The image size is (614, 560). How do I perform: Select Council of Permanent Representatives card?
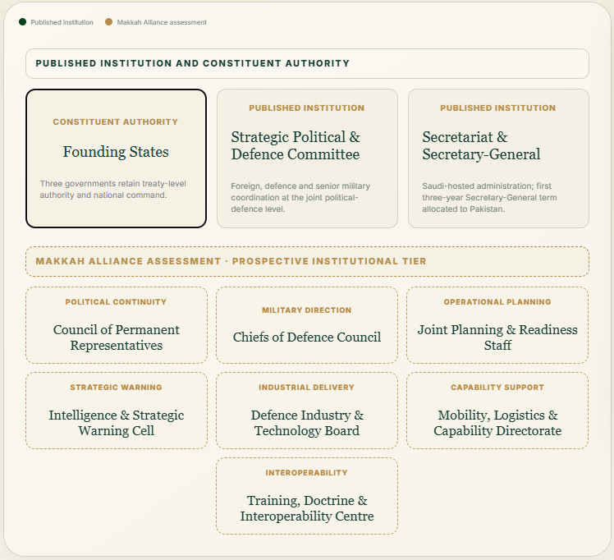click(x=117, y=325)
